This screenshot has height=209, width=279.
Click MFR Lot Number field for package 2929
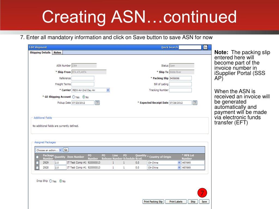pyautogui.click(x=193, y=163)
